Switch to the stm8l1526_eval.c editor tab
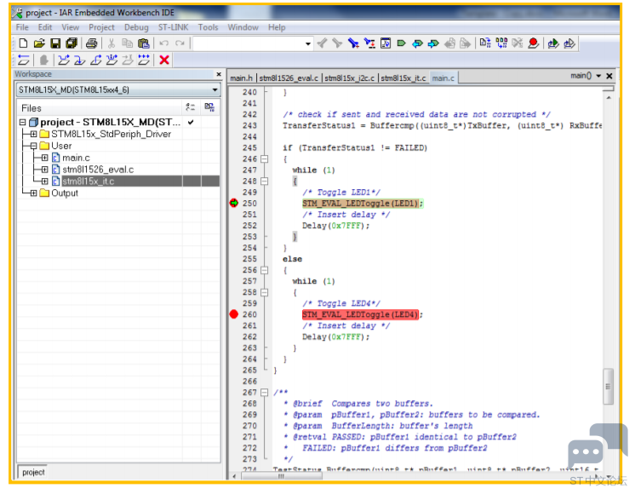The width and height of the screenshot is (635, 494). (289, 78)
